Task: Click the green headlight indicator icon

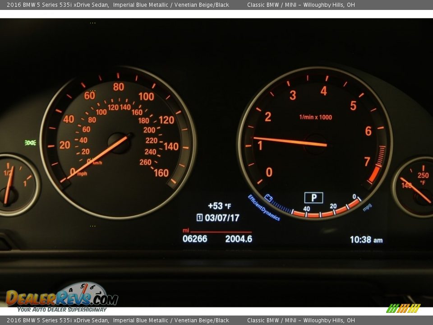Action: tap(30, 143)
